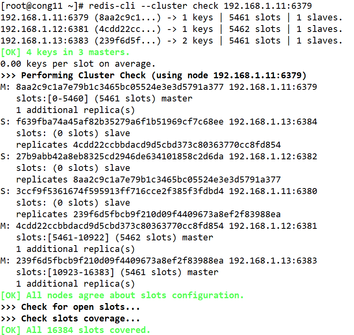
Task: Click the 'replicates 8aa2c9c1a7e79b1c...' line
Action: click(x=148, y=180)
